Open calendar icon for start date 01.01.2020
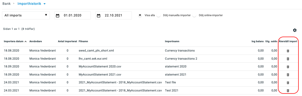Image resolution: width=302 pixels, height=96 pixels. tap(57, 16)
